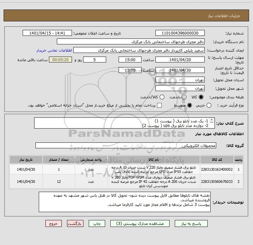Click the ایجاد کننده درخواست field
253x245 pixels.
pos(139,50)
